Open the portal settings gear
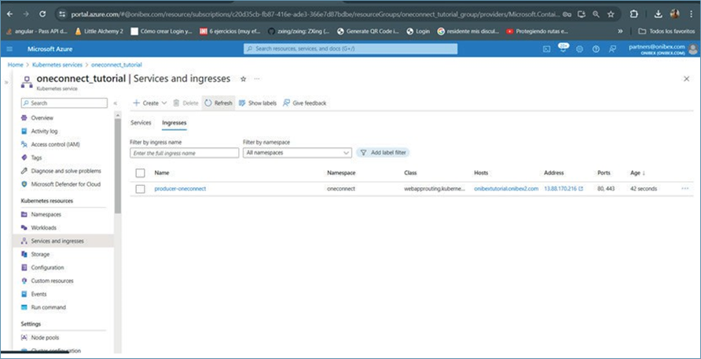The width and height of the screenshot is (701, 359). pyautogui.click(x=579, y=49)
